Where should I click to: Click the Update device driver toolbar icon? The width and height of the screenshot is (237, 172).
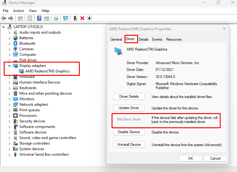[56, 18]
